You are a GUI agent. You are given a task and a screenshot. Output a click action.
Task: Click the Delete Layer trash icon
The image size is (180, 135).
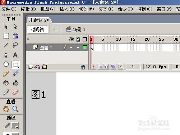[83, 67]
